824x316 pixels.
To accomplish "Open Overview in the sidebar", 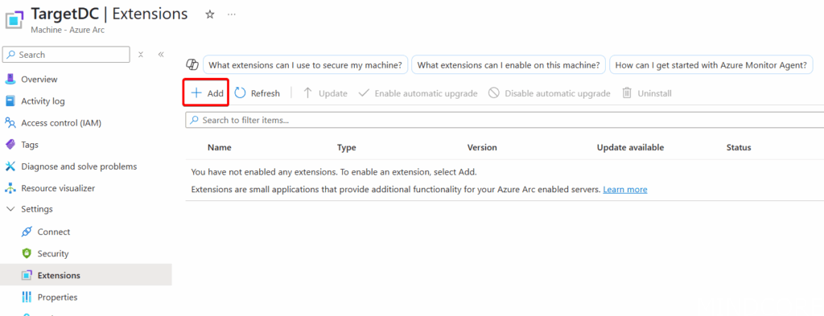I will [x=39, y=80].
